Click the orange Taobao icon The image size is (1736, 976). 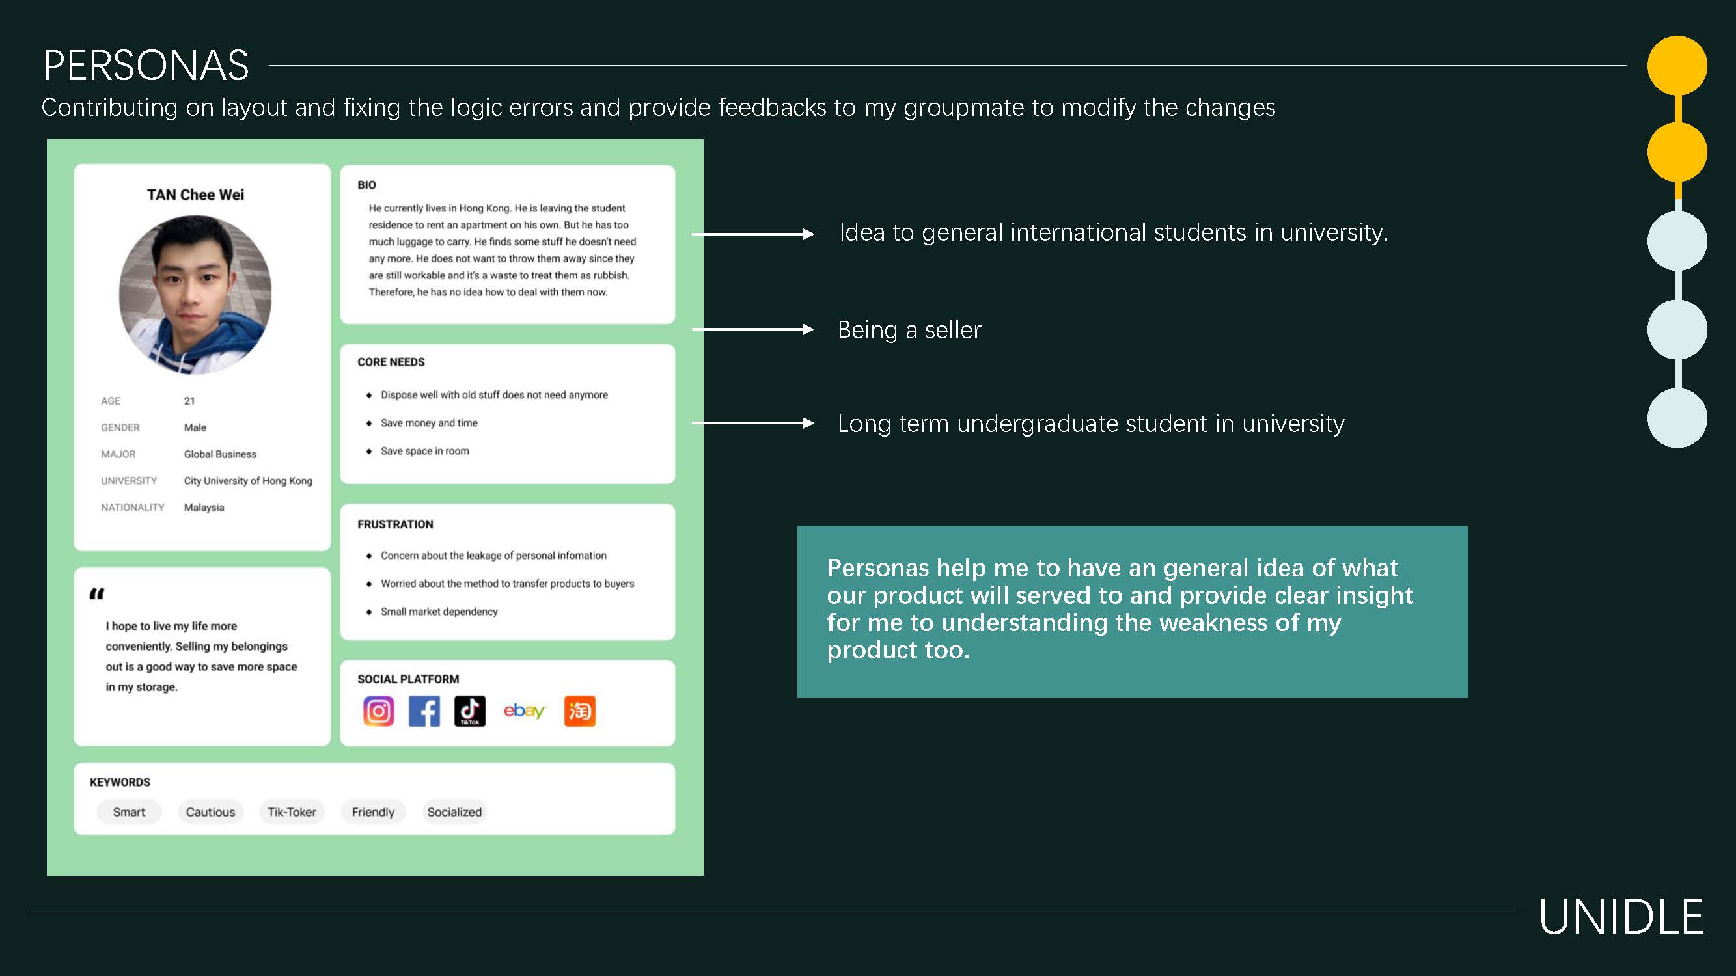[x=579, y=711]
